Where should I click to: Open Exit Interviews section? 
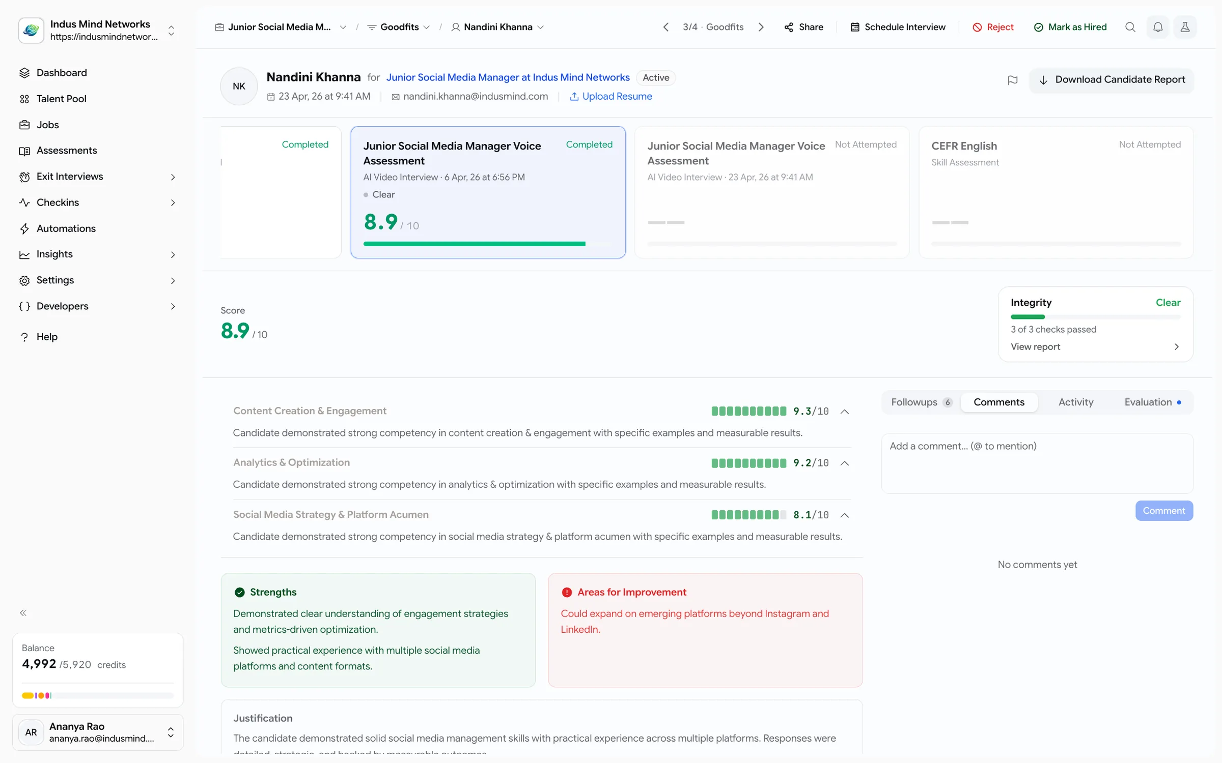[x=97, y=177]
